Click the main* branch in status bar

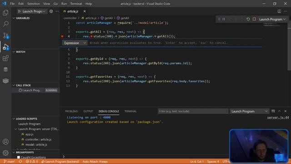pyautogui.click(x=9, y=161)
